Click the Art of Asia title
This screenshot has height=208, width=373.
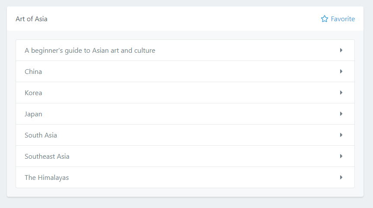click(x=32, y=19)
